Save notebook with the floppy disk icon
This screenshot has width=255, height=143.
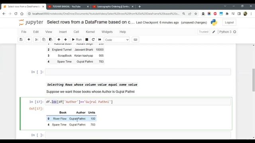[x=21, y=40]
